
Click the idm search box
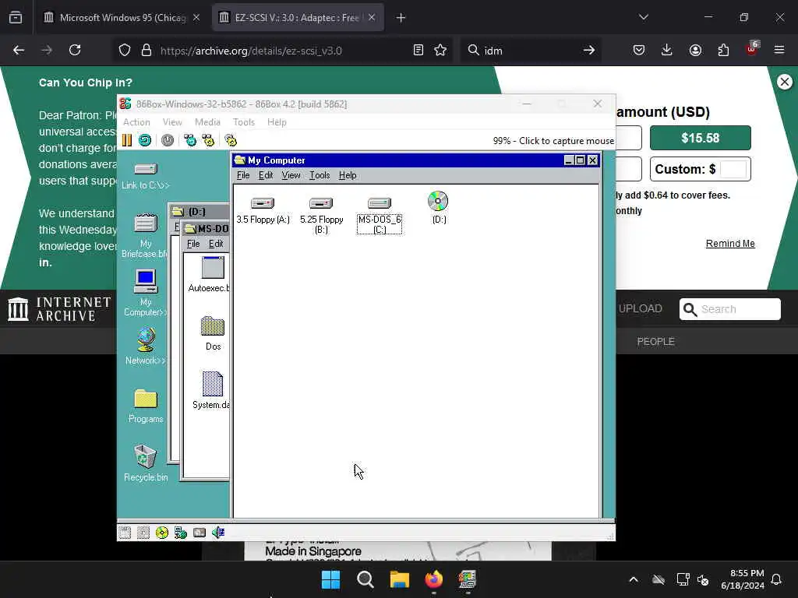(530, 51)
